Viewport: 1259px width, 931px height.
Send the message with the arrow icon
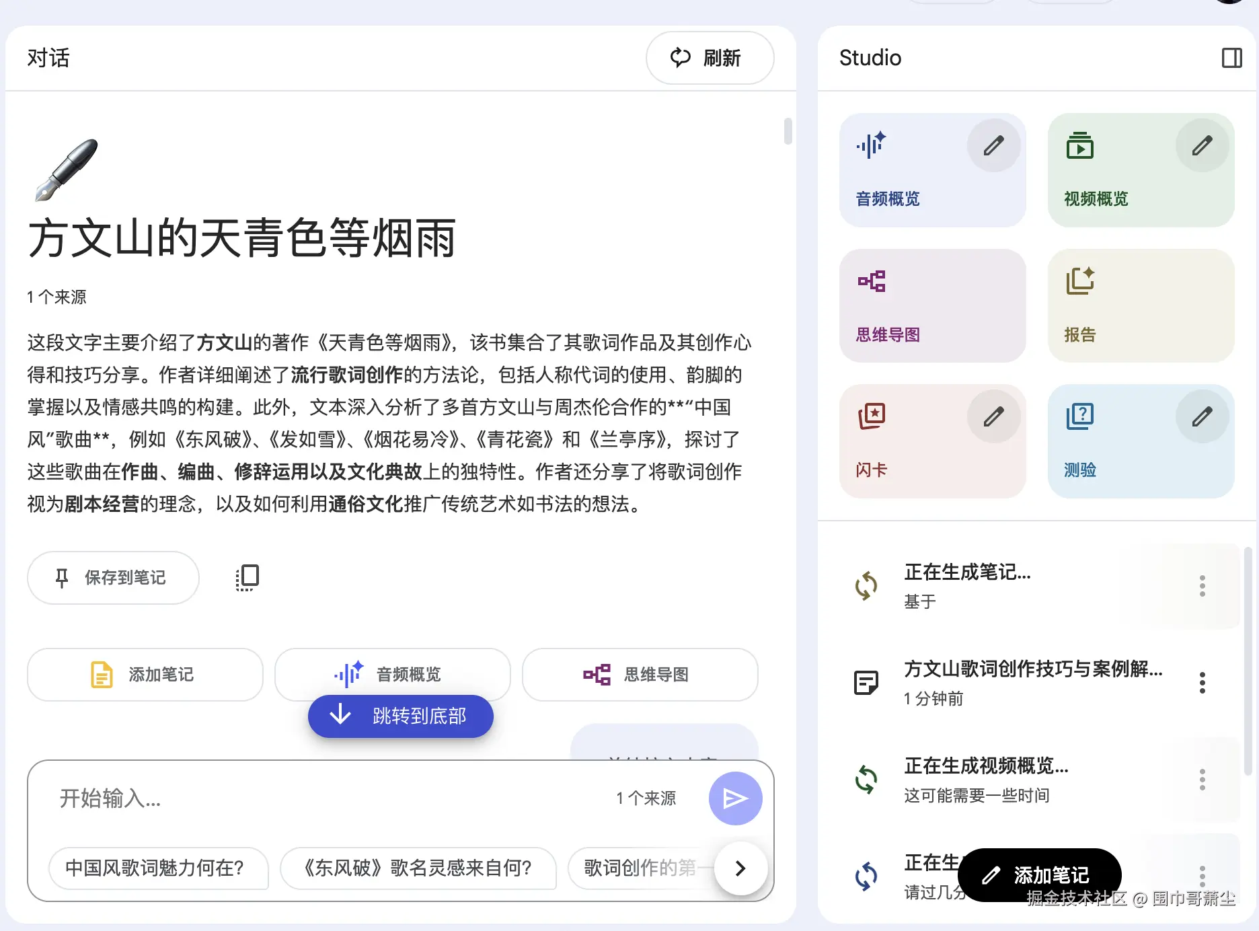(735, 798)
